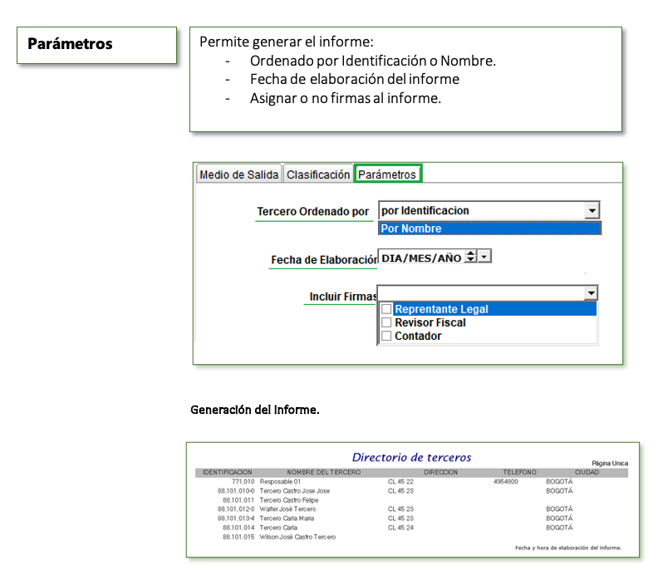Click the Parámetros heading box

click(x=96, y=46)
